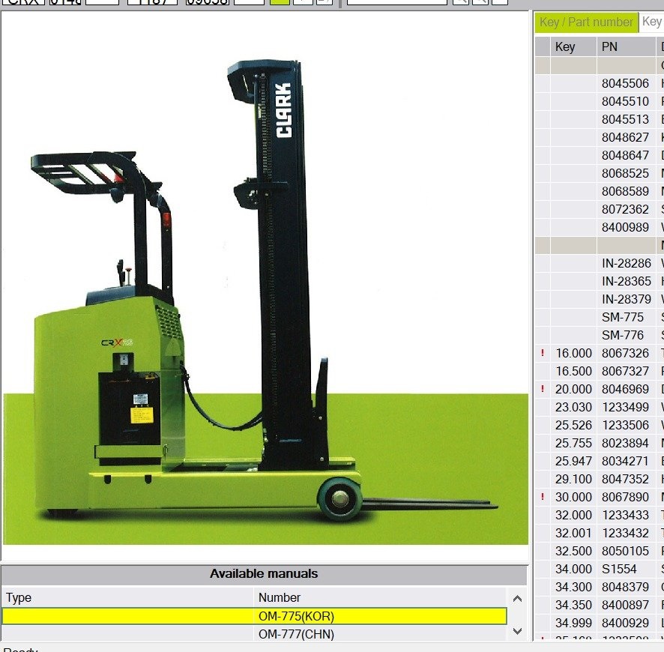The image size is (664, 652).
Task: Click the warning icon beside key 30.000
Action: 543,497
